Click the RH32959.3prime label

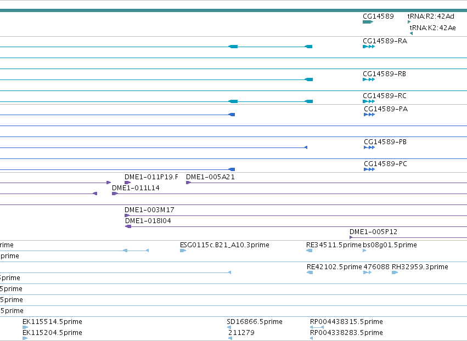pos(420,267)
